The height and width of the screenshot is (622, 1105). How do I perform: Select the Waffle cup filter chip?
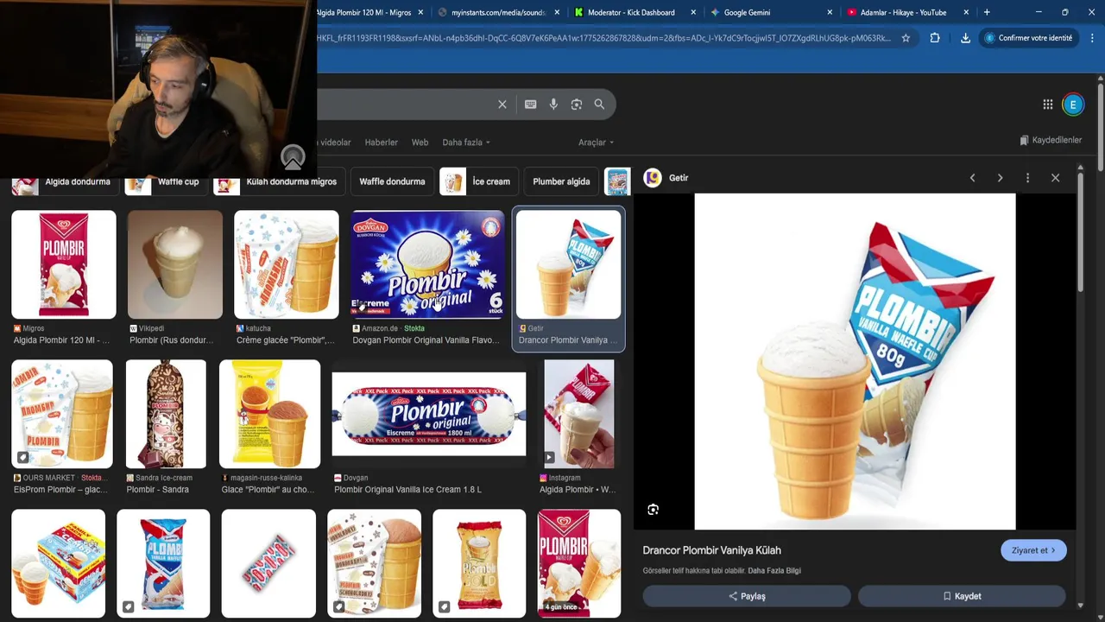click(x=165, y=181)
